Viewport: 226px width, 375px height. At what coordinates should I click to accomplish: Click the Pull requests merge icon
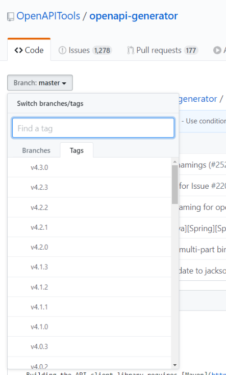click(x=131, y=50)
